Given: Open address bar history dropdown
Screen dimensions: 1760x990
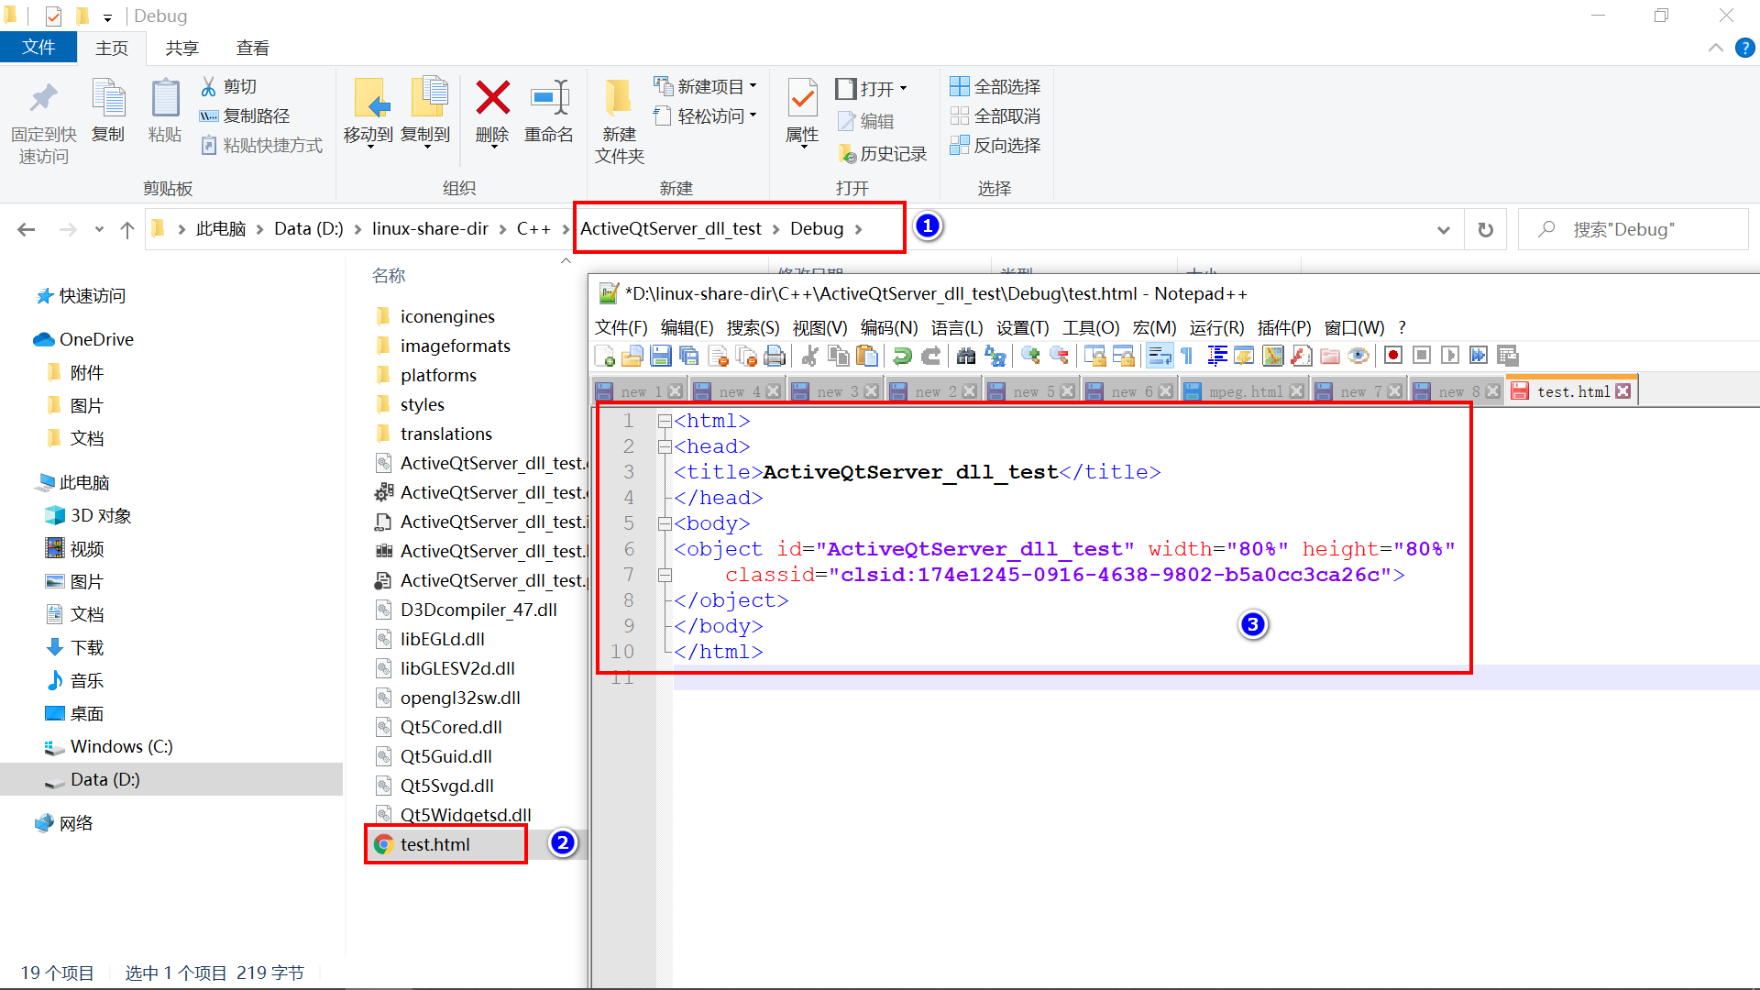Looking at the screenshot, I should pos(1443,230).
